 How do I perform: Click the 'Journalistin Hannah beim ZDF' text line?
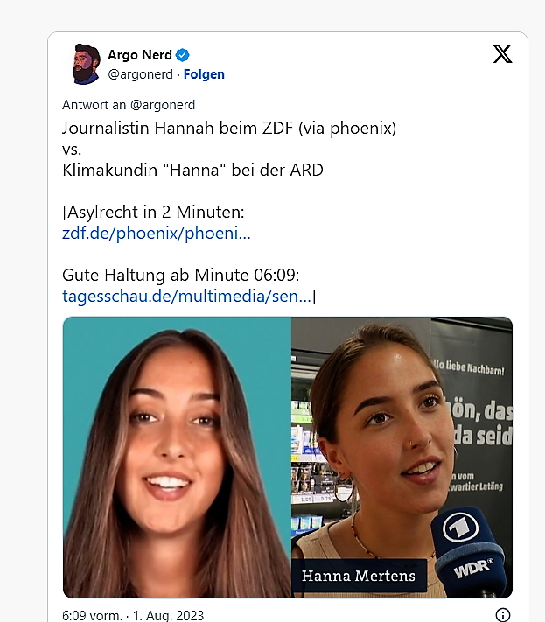point(229,128)
